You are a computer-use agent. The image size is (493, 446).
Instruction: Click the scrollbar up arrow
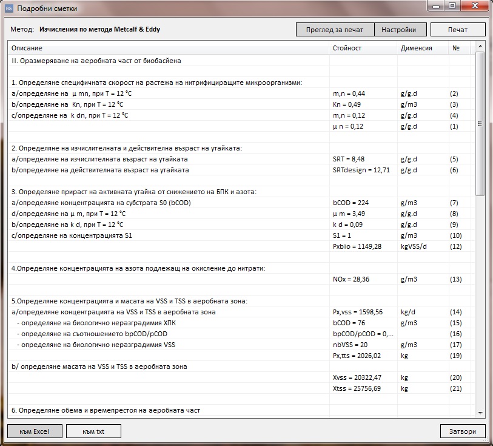click(x=480, y=46)
